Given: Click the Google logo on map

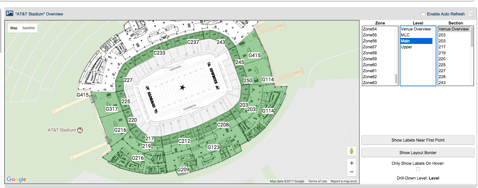Looking at the screenshot, I should (x=16, y=179).
